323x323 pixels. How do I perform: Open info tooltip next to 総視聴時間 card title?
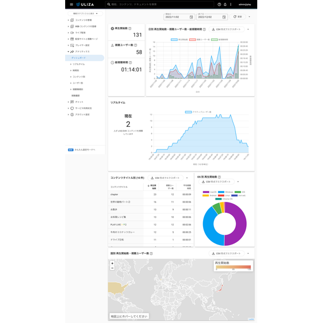[130, 62]
